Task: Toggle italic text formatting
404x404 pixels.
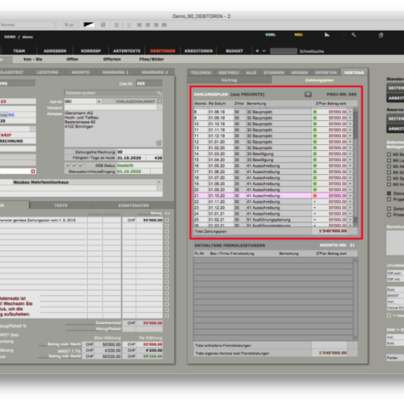Action: 123,25
